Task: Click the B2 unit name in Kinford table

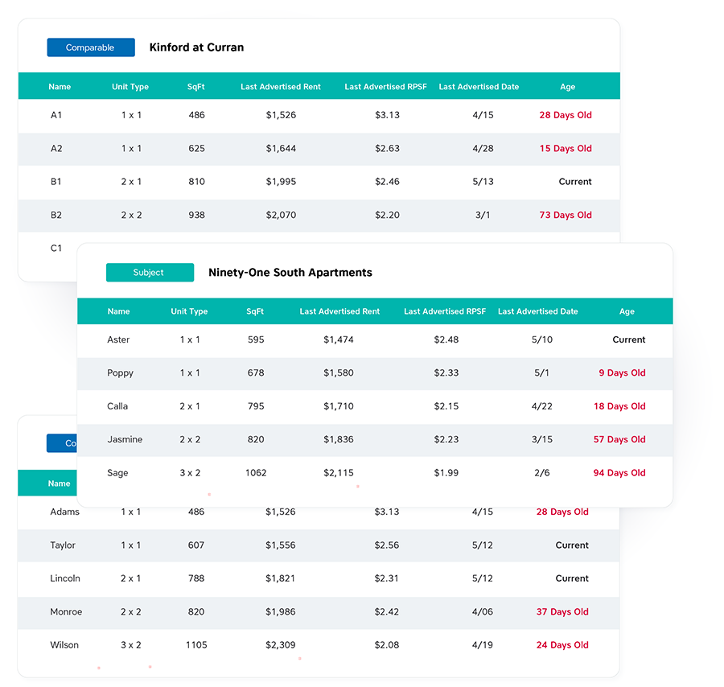Action: click(x=56, y=215)
